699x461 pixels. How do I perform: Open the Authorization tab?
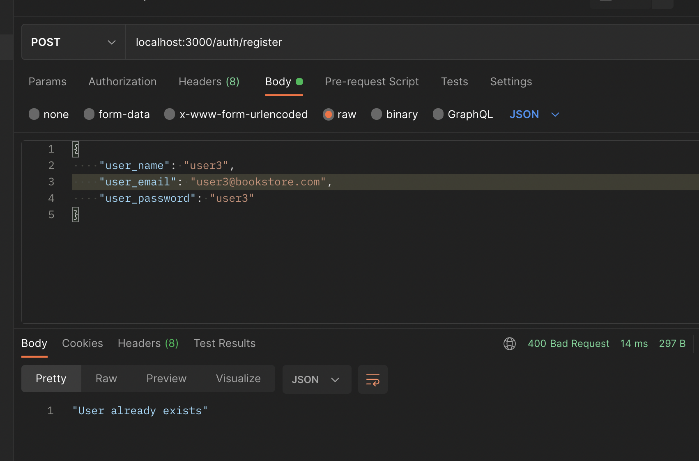click(x=122, y=82)
